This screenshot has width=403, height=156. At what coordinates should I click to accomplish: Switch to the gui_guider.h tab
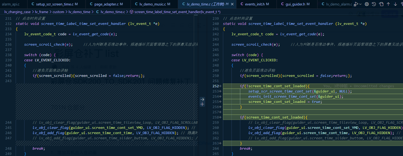tap(297, 4)
